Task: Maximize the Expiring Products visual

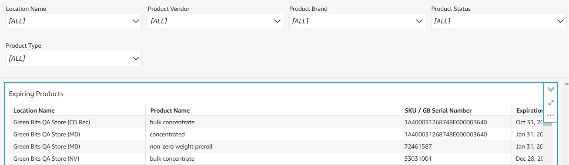Action: 551,103
